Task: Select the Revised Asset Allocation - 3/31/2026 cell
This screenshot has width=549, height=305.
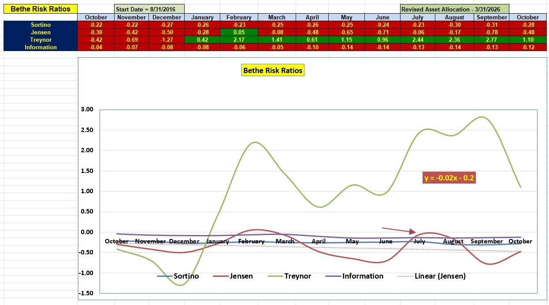Action: 454,9
